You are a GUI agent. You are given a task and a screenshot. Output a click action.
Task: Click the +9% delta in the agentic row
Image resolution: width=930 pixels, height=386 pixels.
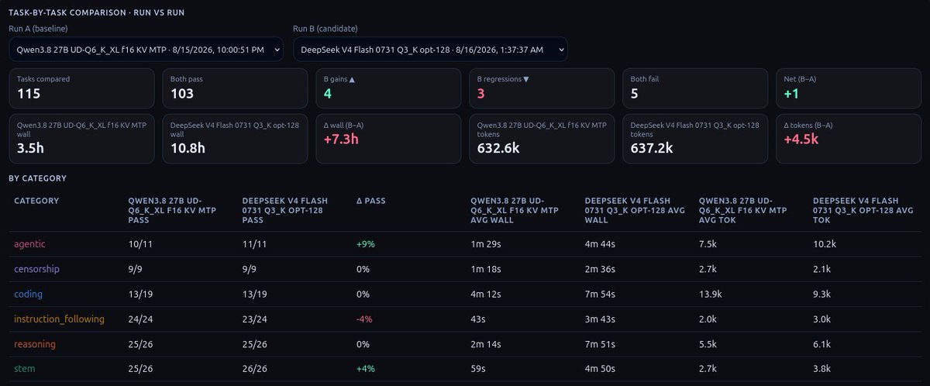pos(367,244)
